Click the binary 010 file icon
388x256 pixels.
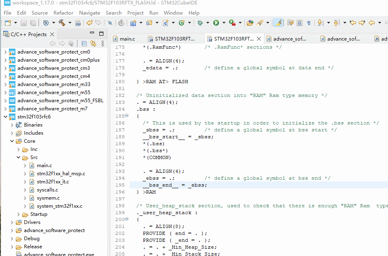(x=78, y=23)
